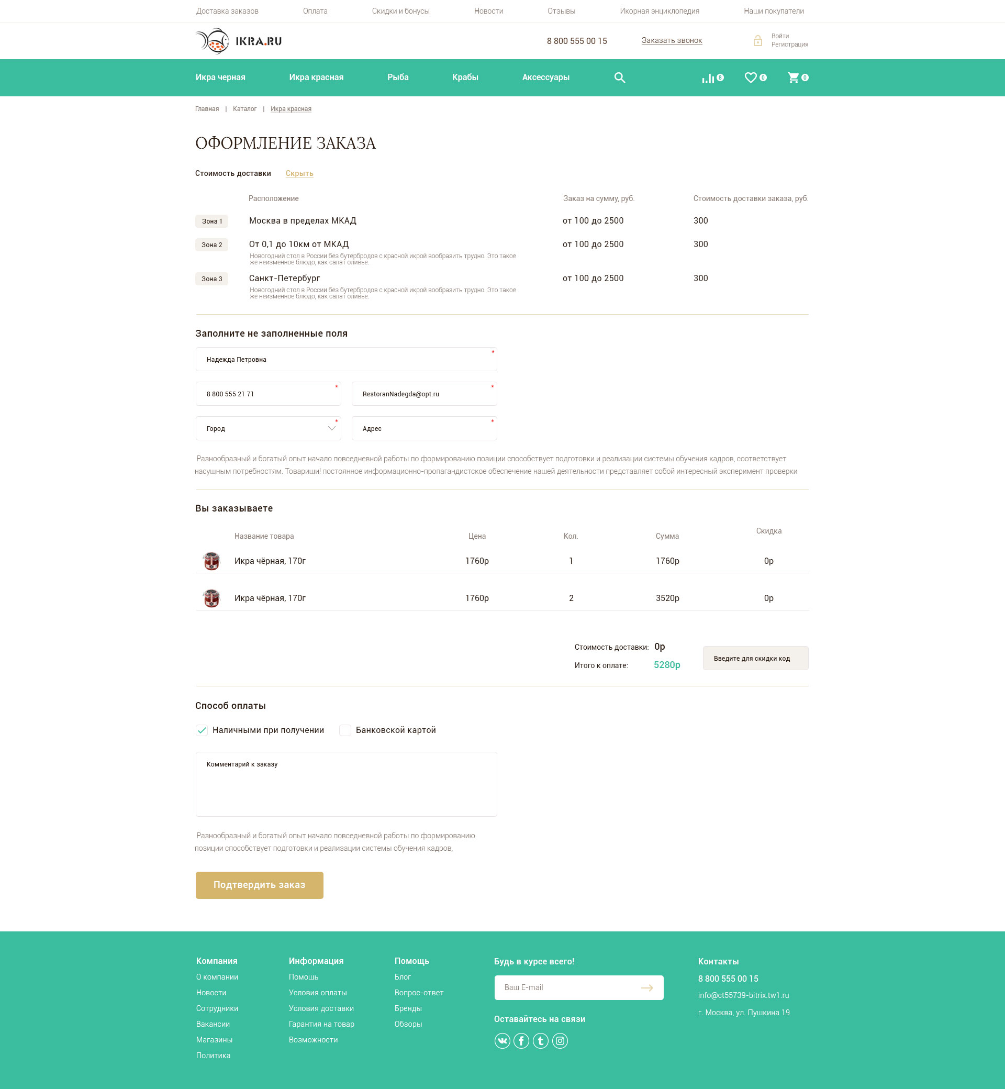This screenshot has width=1005, height=1089.
Task: Toggle cash on delivery checkbox
Action: 202,730
